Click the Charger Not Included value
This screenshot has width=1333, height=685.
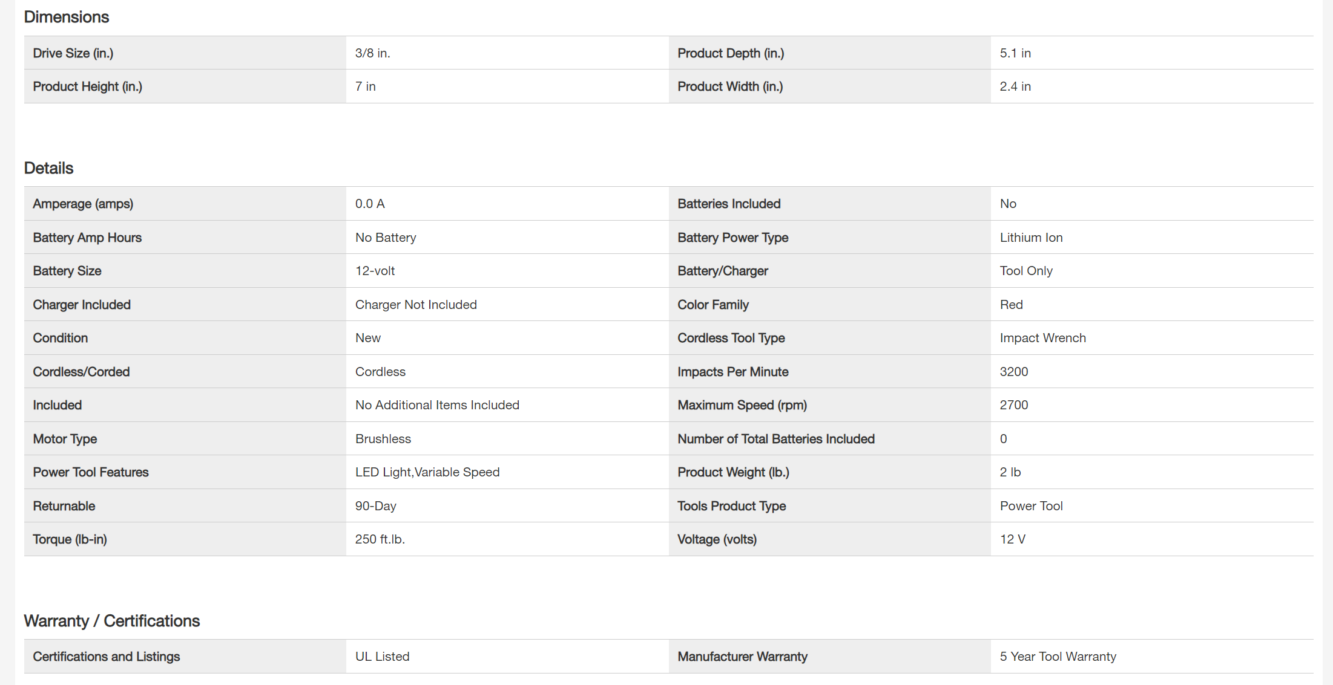(x=416, y=305)
